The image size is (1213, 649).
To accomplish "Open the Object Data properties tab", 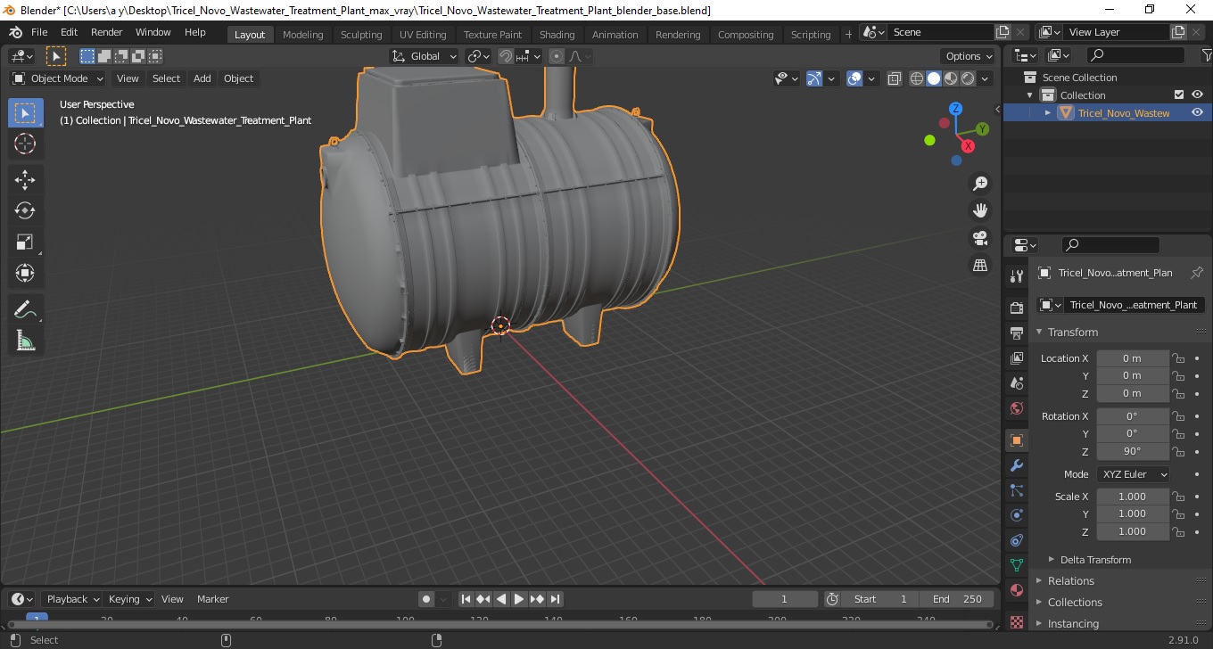I will click(1016, 565).
